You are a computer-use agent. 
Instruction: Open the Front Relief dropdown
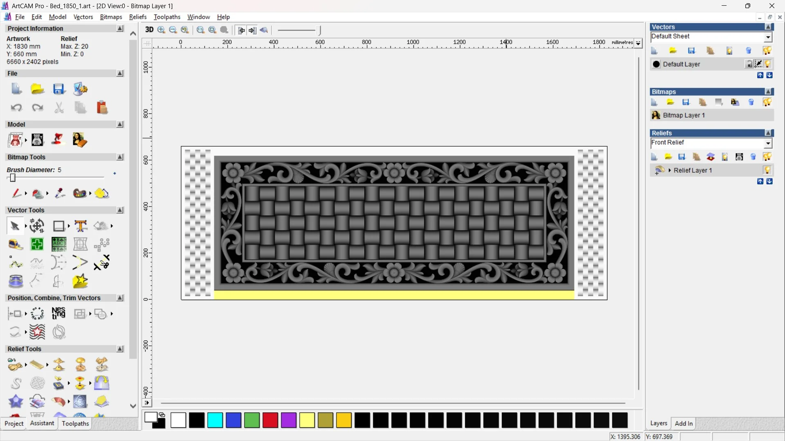[x=768, y=143]
